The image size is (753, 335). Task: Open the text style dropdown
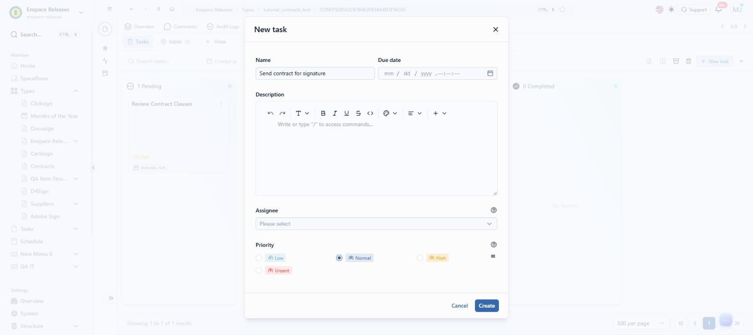(303, 113)
